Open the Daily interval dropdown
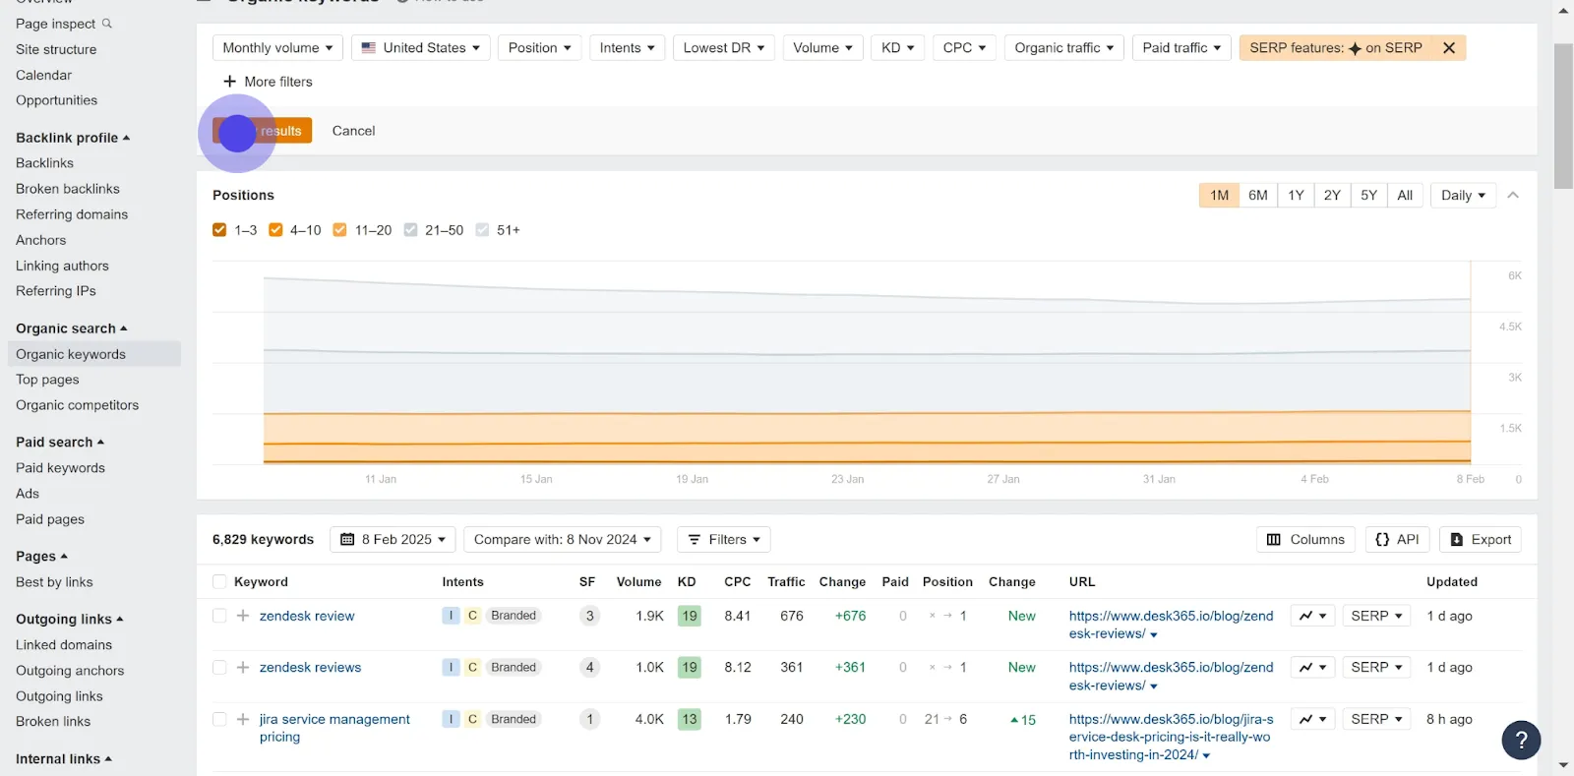The image size is (1574, 776). pos(1463,195)
